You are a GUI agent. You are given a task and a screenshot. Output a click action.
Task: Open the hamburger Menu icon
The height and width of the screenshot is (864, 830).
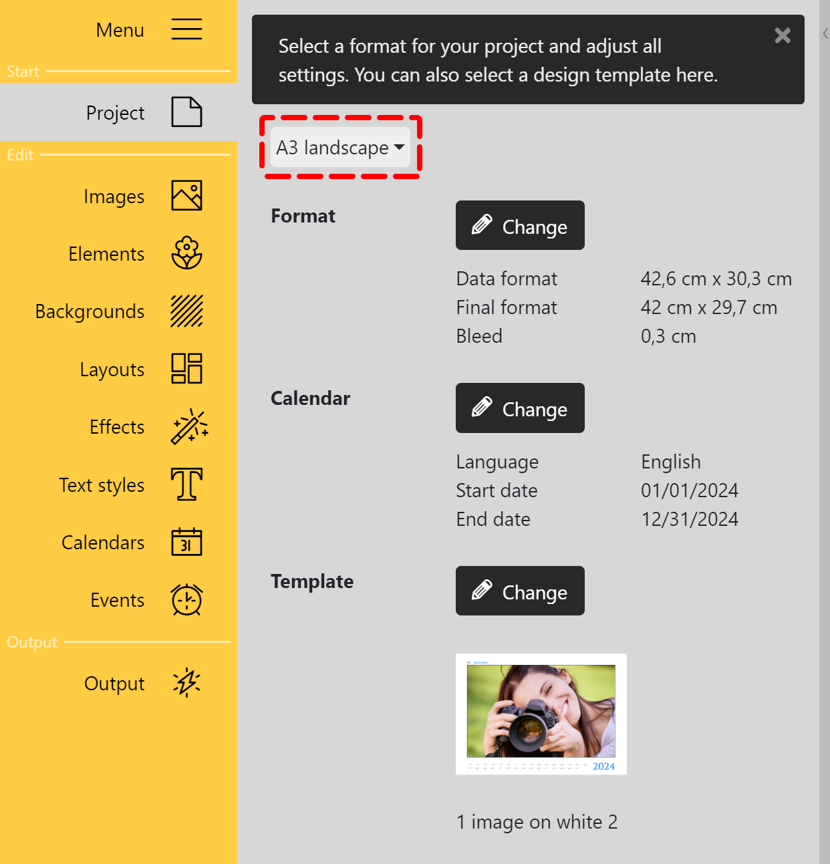(x=186, y=29)
